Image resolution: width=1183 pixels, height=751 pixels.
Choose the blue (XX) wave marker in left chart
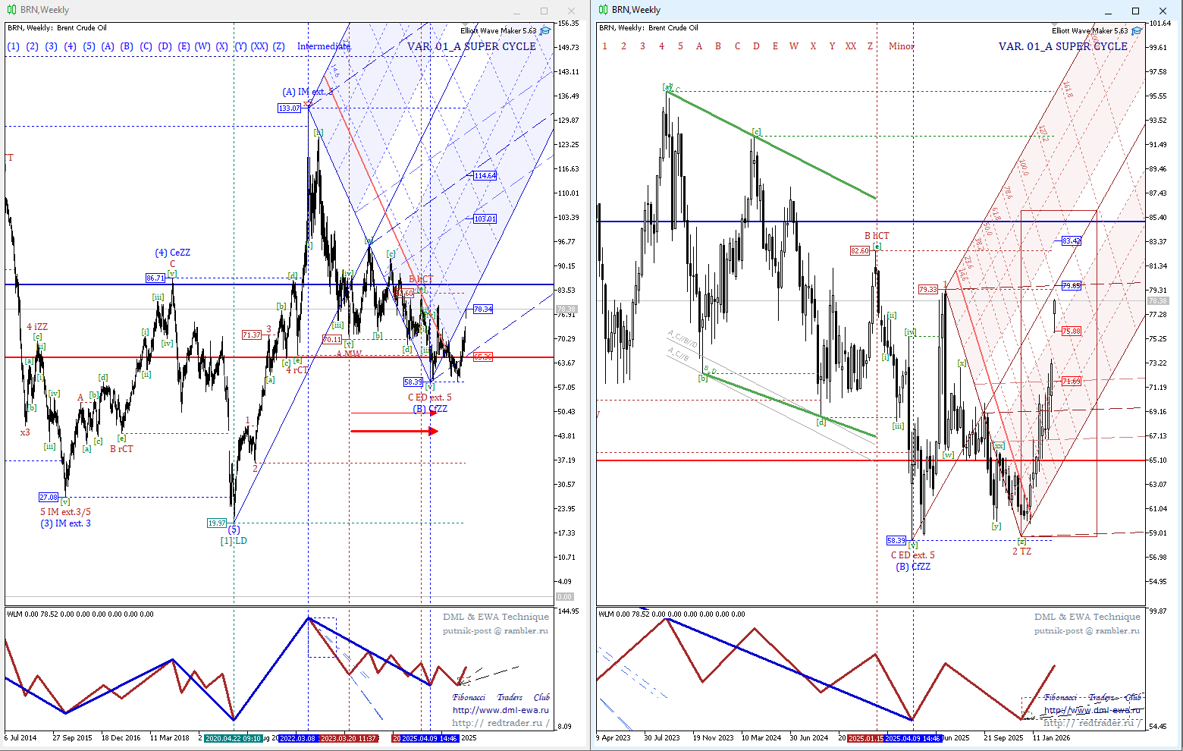point(259,46)
